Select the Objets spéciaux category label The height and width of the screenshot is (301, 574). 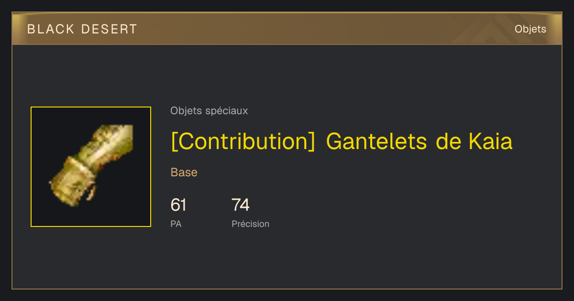(x=209, y=111)
